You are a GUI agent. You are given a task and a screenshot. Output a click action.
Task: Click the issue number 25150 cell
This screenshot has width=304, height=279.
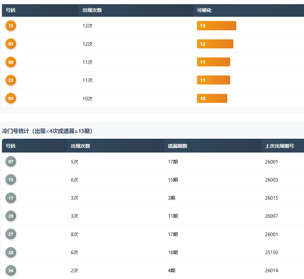point(271,253)
